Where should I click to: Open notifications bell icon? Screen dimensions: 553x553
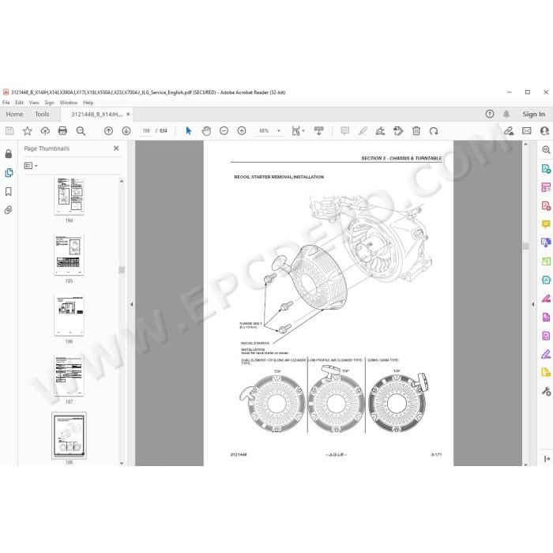506,114
